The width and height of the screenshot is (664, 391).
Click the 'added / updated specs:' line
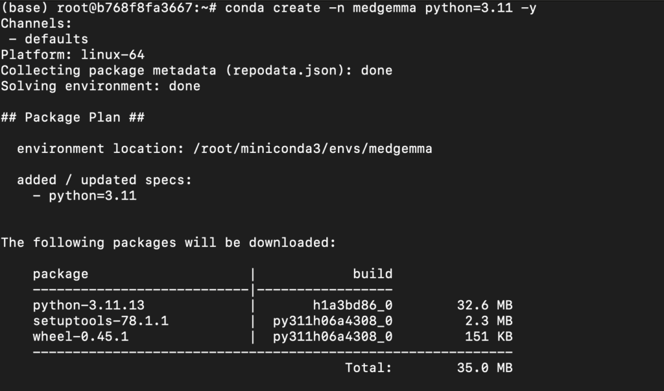(104, 180)
